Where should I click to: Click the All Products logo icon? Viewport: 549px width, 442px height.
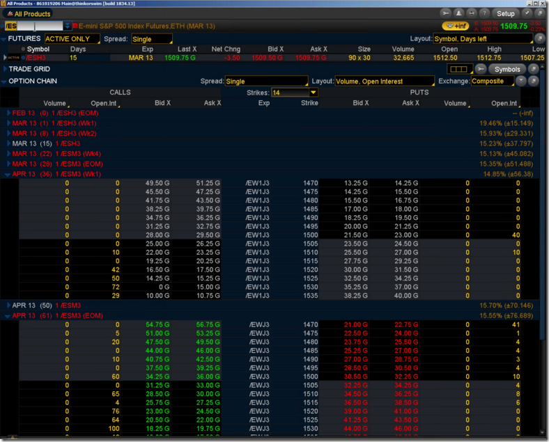coord(10,14)
